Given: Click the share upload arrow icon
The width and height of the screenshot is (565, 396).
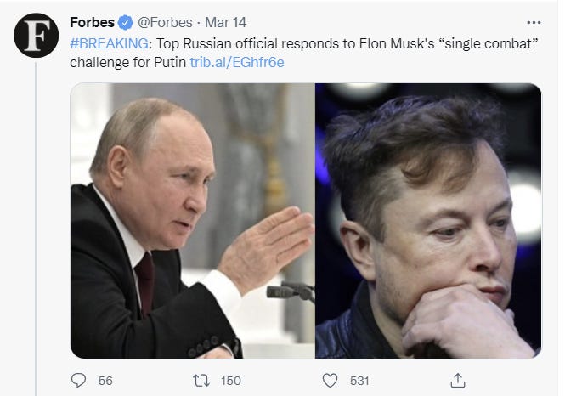Looking at the screenshot, I should point(458,380).
